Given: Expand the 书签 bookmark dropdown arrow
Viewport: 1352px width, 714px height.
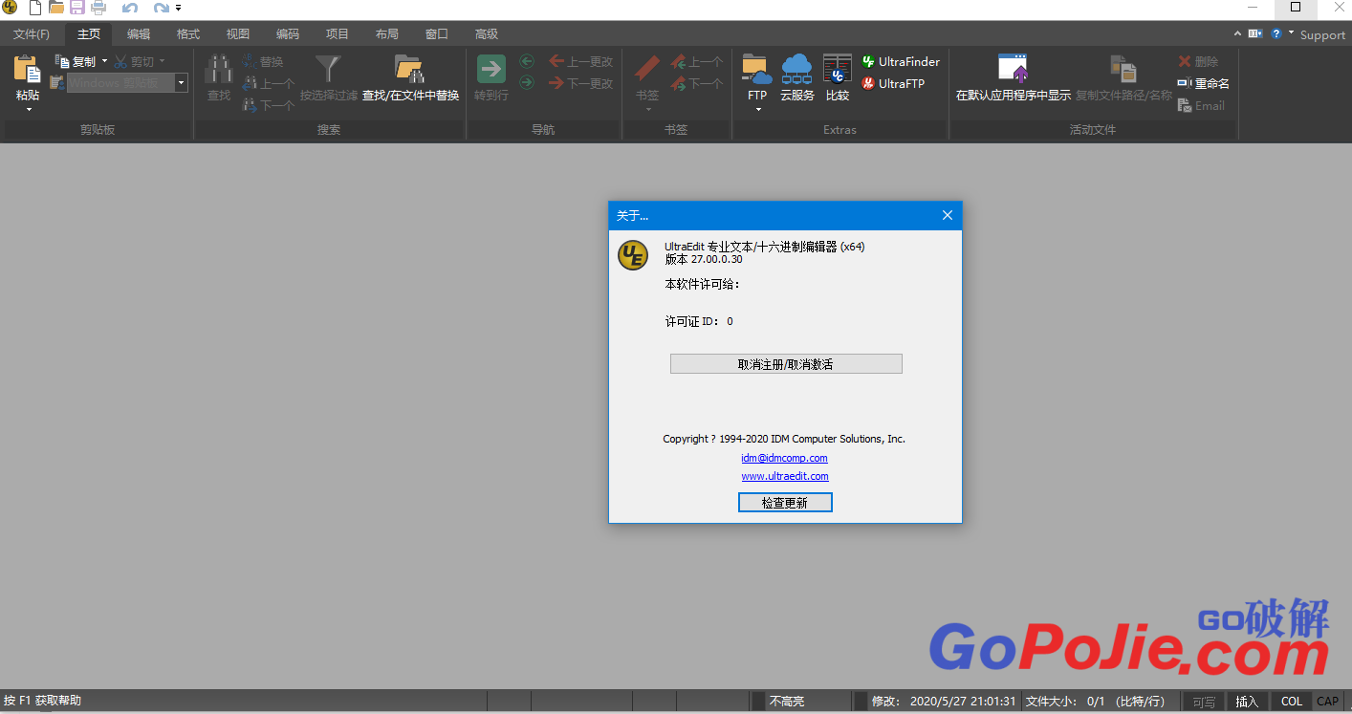Looking at the screenshot, I should tap(648, 109).
